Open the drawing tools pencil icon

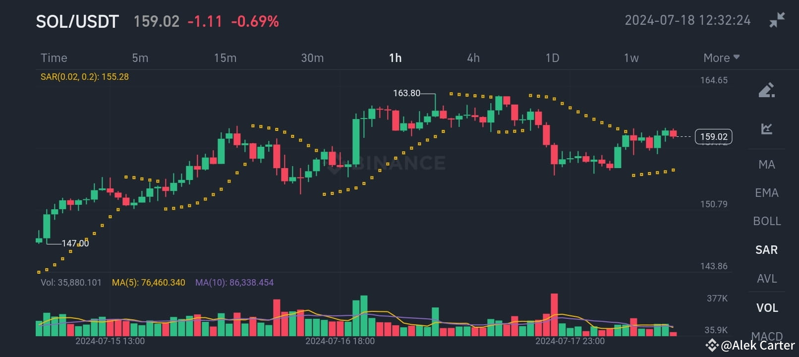[767, 89]
